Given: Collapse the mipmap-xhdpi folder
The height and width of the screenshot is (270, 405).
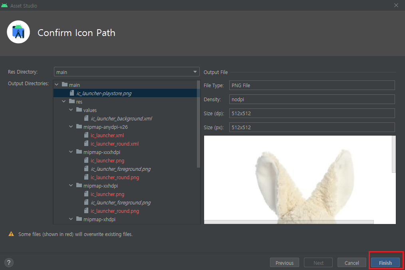Looking at the screenshot, I should 71,219.
